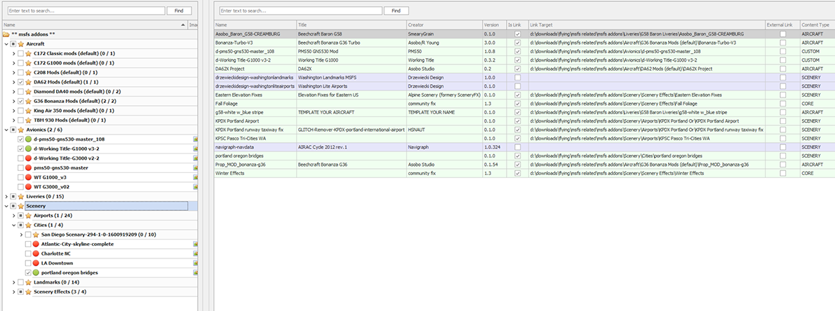Select the Prop_MOD_bonanza-g36 row

[524, 165]
